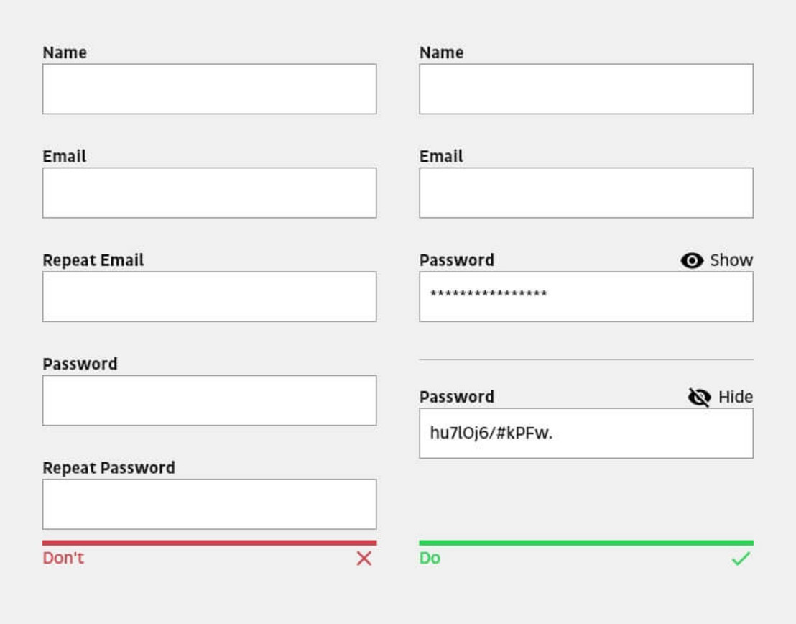Click the Email field in the left form
The width and height of the screenshot is (796, 624).
pyautogui.click(x=209, y=193)
